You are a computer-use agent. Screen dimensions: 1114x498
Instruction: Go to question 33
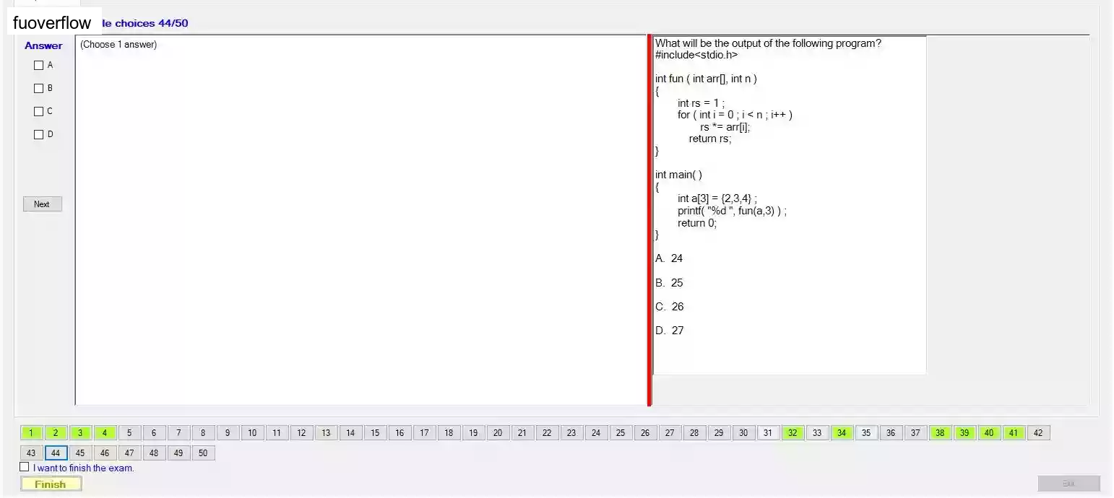pos(817,433)
